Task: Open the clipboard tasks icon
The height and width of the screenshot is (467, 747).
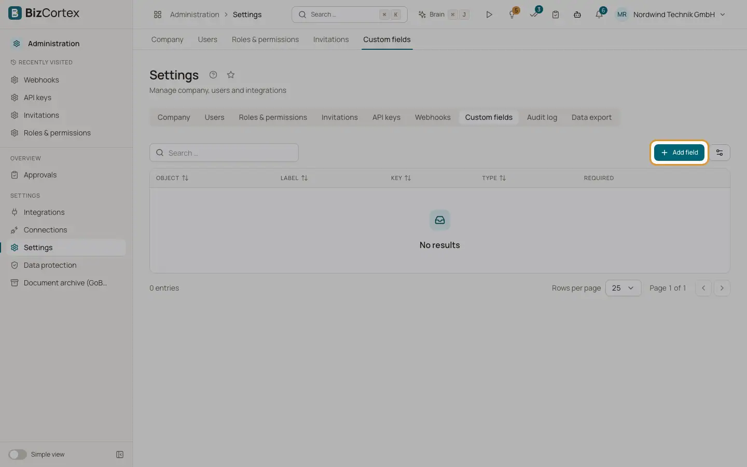Action: [556, 15]
